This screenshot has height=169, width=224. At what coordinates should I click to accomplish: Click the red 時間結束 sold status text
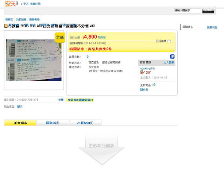point(91,49)
